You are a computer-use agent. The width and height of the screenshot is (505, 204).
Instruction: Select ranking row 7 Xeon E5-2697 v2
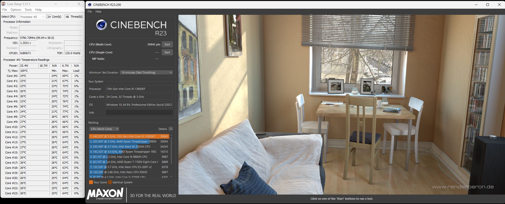129,167
